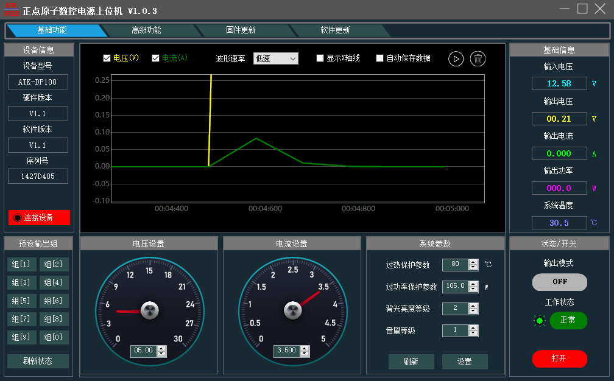The width and height of the screenshot is (614, 381).
Task: Click the output current reading 0.000
Action: click(559, 153)
